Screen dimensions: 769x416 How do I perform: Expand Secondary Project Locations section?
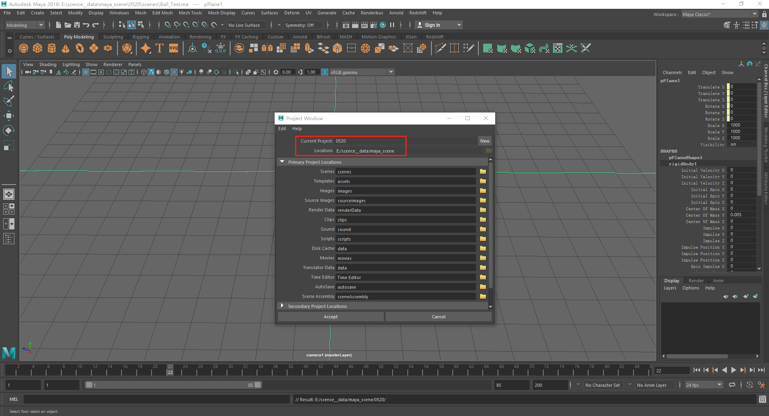pyautogui.click(x=282, y=306)
